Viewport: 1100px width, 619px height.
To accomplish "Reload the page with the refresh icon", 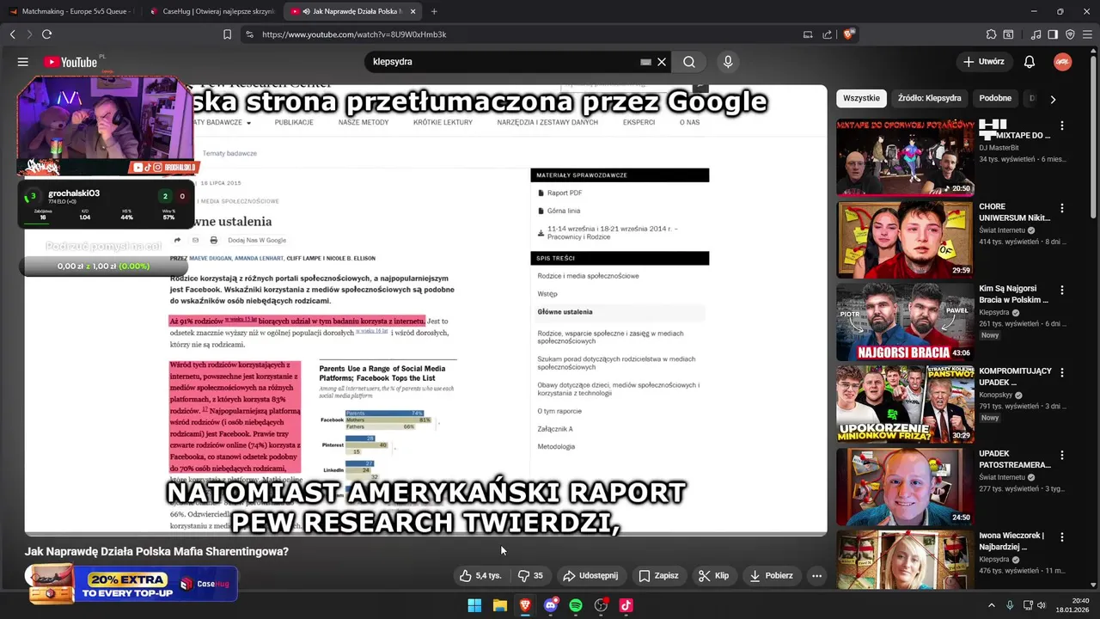I will point(46,34).
